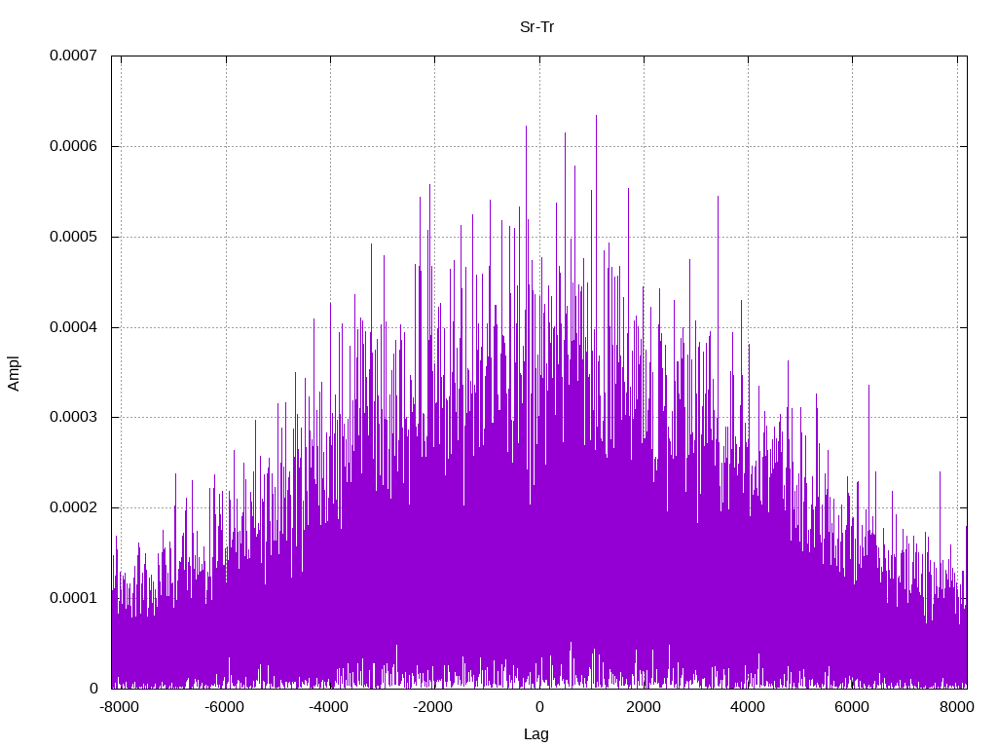The height and width of the screenshot is (748, 997).
Task: Click the x-axis value -8000
Action: [x=120, y=707]
